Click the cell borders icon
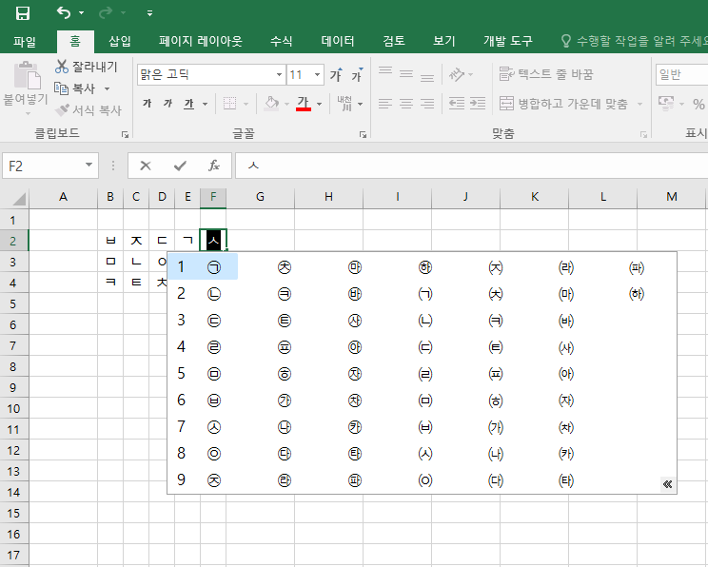 coord(230,104)
